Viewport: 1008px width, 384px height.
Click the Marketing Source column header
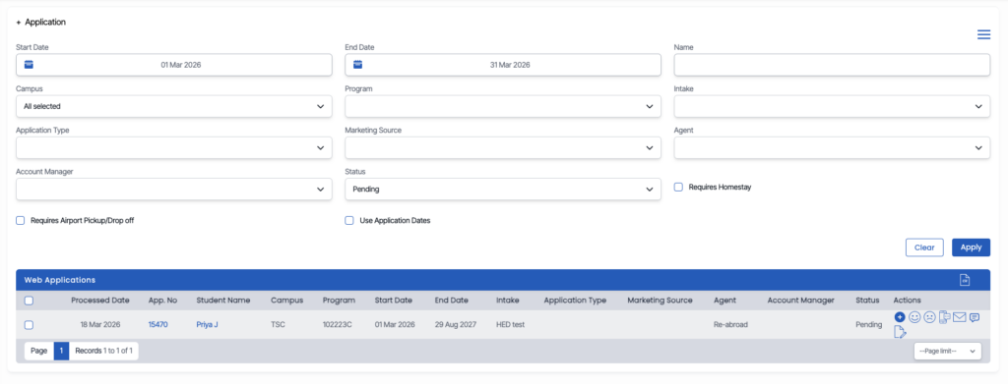[661, 300]
